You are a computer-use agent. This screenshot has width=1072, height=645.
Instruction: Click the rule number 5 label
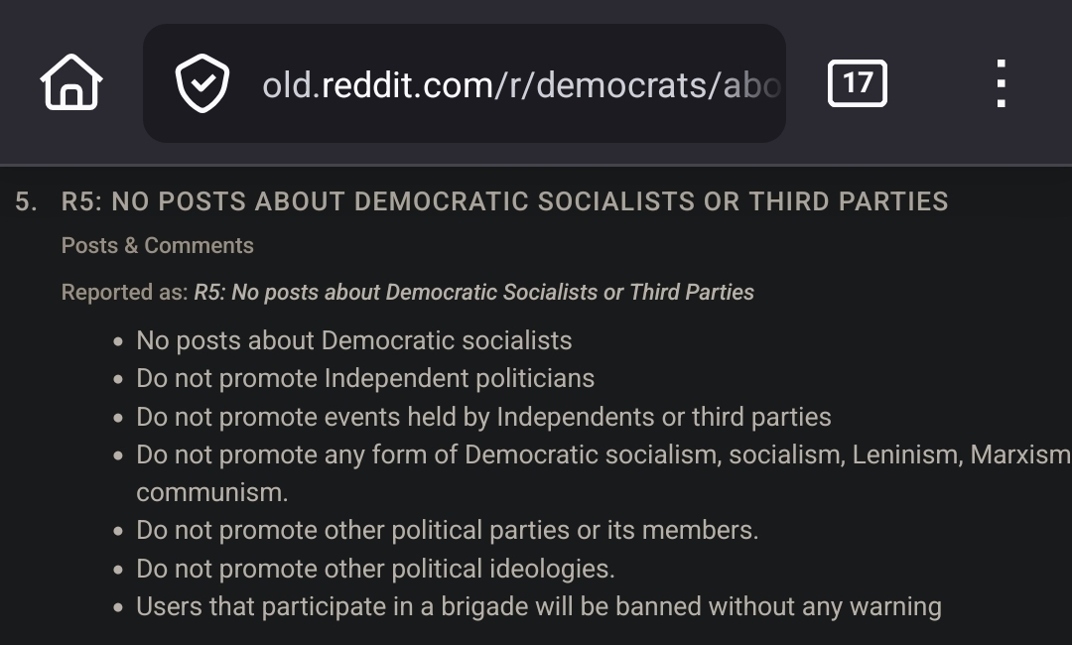(27, 201)
